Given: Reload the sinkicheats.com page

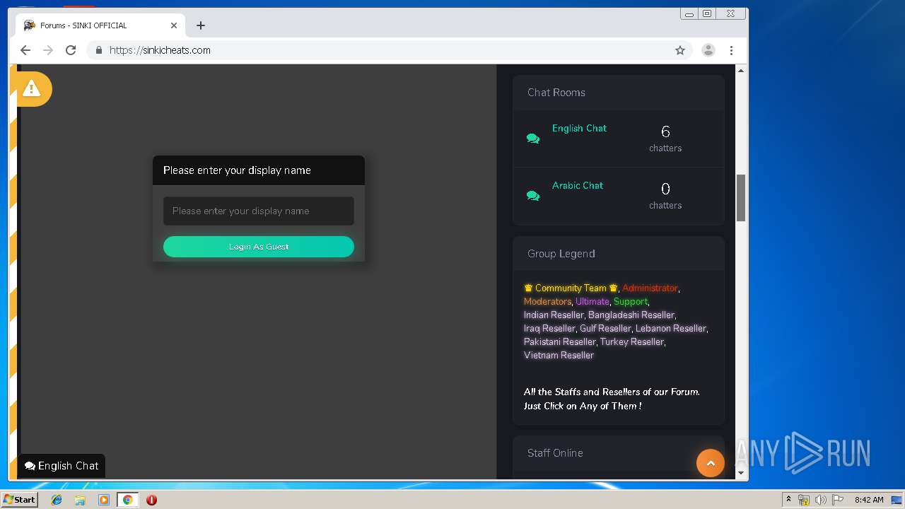Looking at the screenshot, I should pos(71,50).
